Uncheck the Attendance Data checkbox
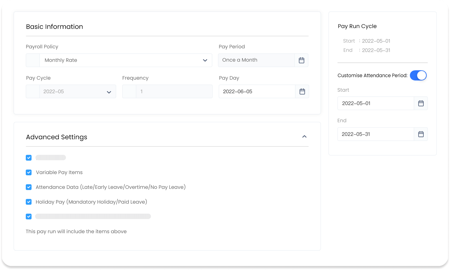Image resolution: width=450 pixels, height=270 pixels. point(29,187)
